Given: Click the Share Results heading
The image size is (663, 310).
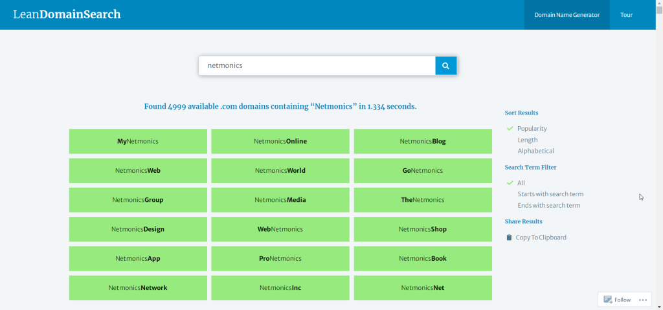Looking at the screenshot, I should [x=523, y=221].
